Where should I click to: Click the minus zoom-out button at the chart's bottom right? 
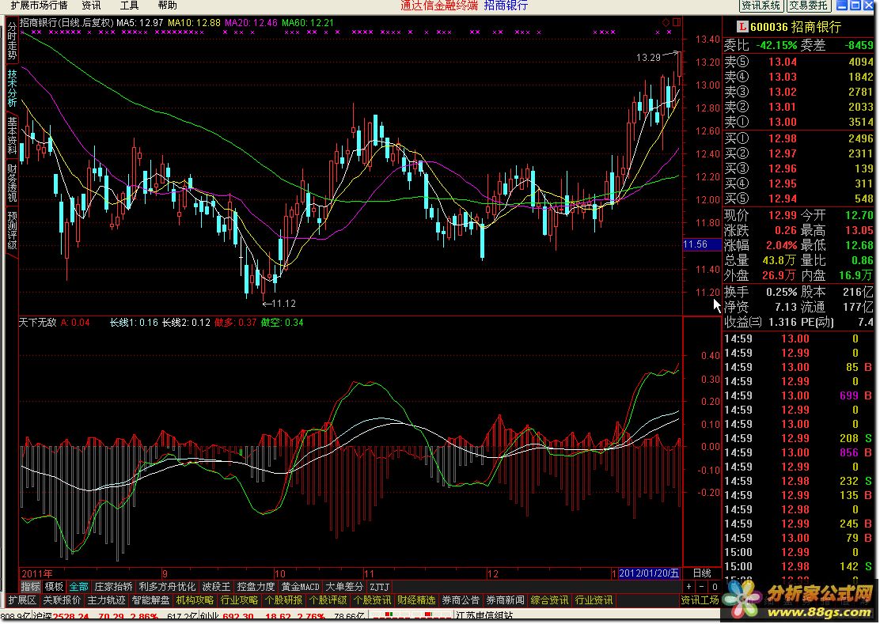tap(701, 587)
